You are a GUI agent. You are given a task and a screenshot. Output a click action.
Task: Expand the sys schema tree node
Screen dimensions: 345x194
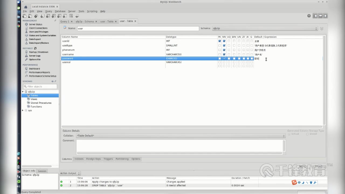tap(23, 110)
